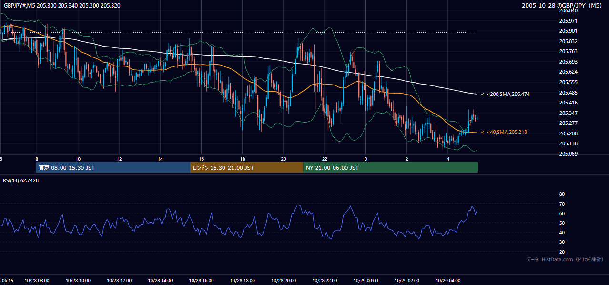Click the London session bar 15:30-21:00 JST
This screenshot has height=285, width=609.
click(246, 168)
